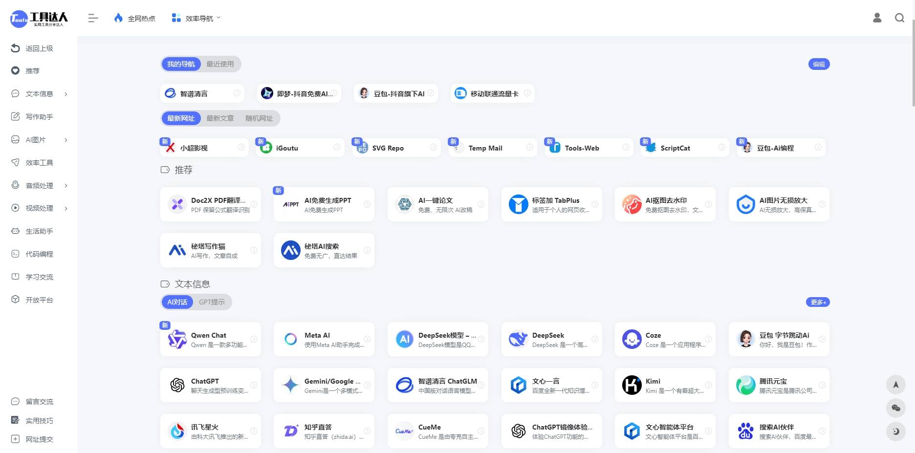
Task: Switch to the 随机网址 tab
Action: point(259,118)
